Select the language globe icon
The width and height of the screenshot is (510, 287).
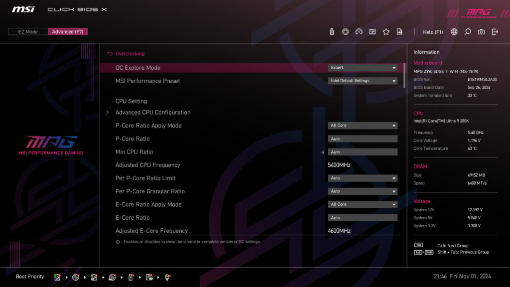point(453,31)
